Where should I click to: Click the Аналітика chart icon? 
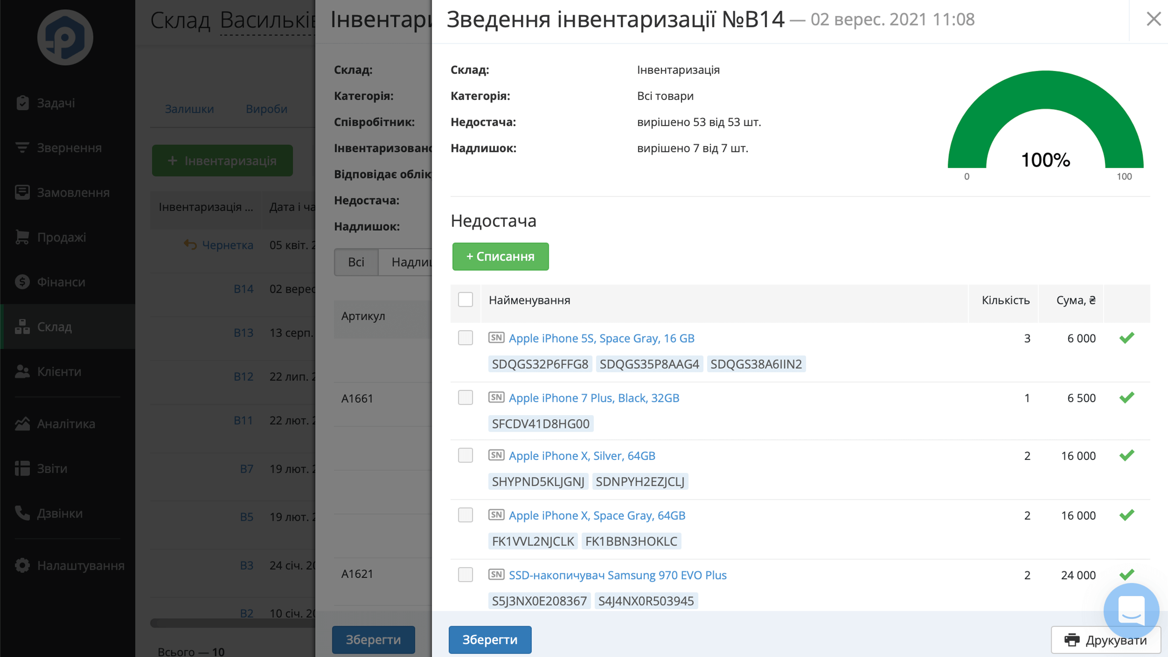22,424
